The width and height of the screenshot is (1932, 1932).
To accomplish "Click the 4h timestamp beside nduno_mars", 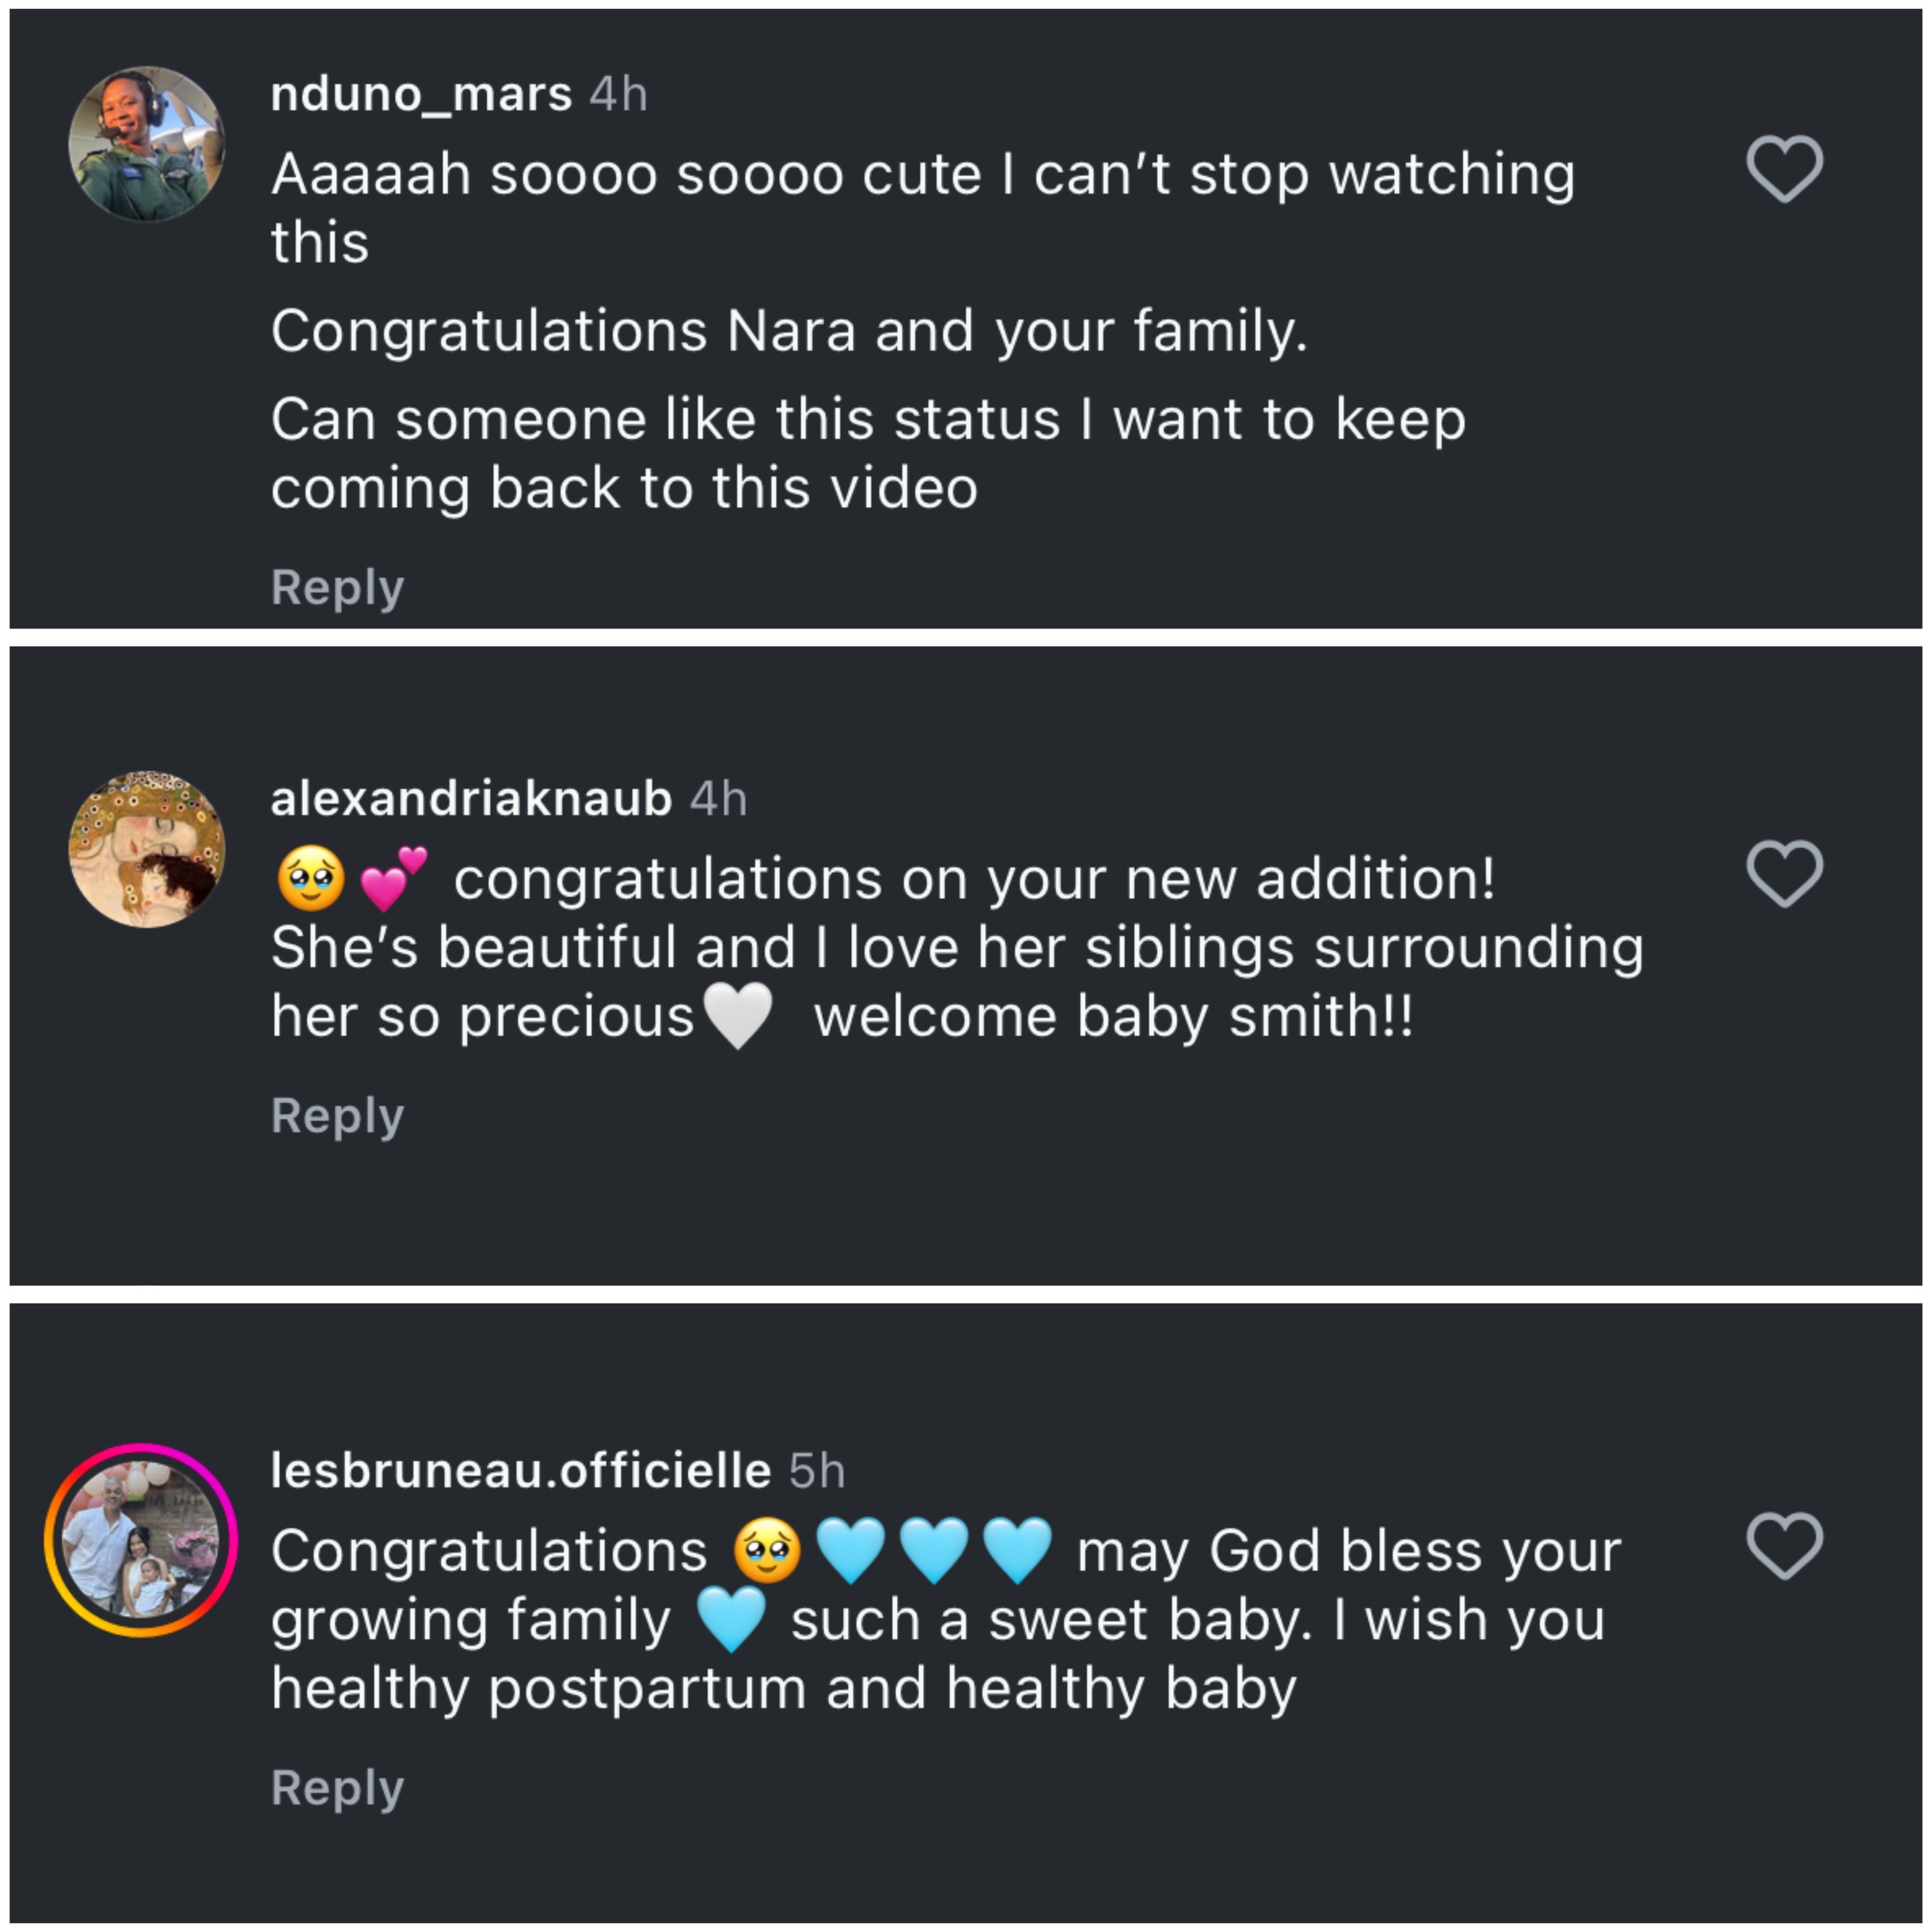I will (x=618, y=95).
